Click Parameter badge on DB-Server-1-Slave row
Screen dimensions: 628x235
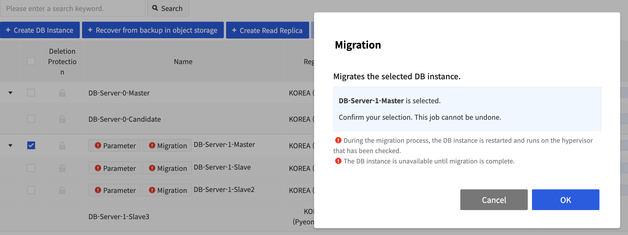115,168
